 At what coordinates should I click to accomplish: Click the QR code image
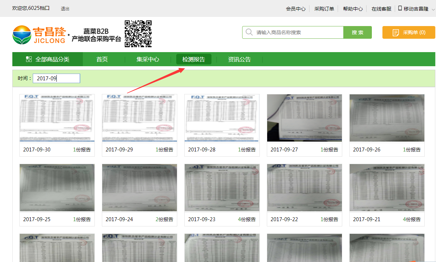[x=138, y=34]
